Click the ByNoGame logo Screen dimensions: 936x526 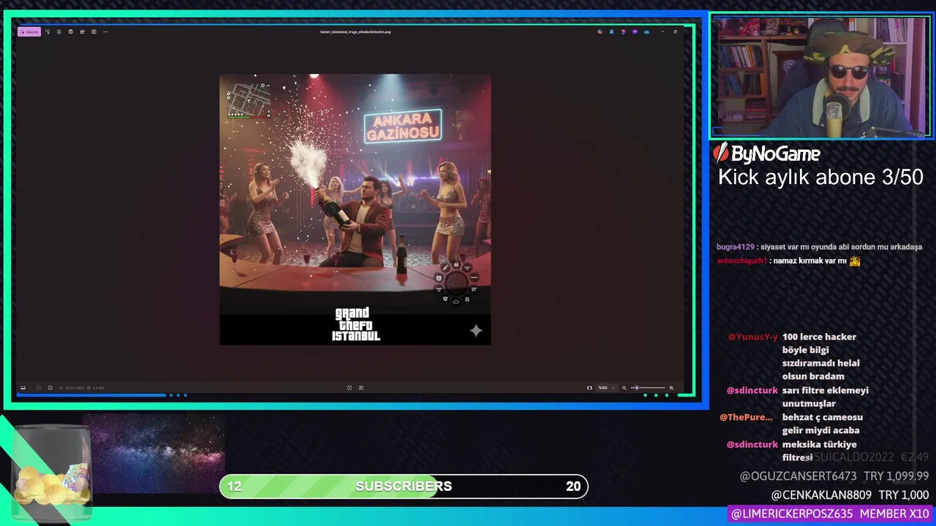click(766, 153)
